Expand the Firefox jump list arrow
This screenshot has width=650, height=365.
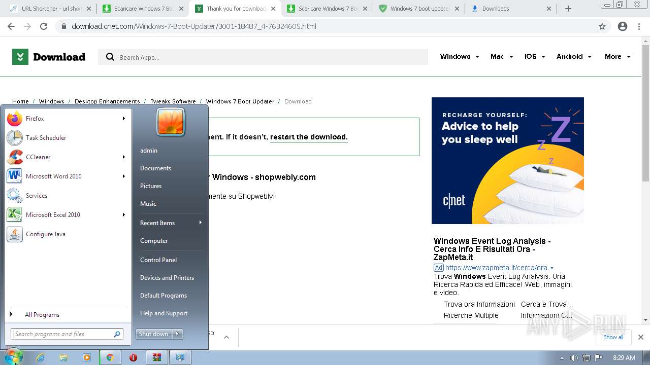tap(123, 119)
